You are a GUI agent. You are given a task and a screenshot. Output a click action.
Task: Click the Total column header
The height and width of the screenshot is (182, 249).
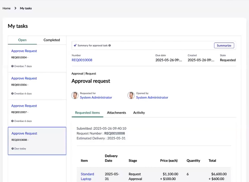click(212, 161)
